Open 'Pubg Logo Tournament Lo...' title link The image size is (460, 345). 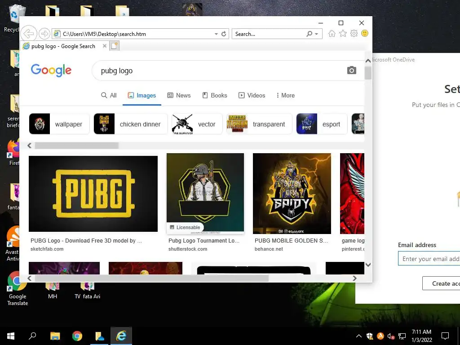(x=204, y=241)
